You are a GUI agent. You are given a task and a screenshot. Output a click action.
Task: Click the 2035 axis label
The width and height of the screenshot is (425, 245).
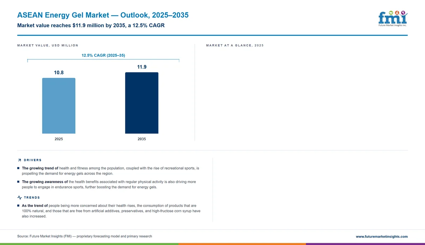[142, 139]
